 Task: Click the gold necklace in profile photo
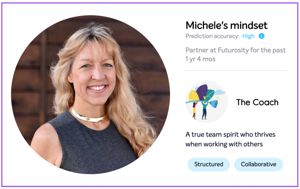[x=88, y=116]
